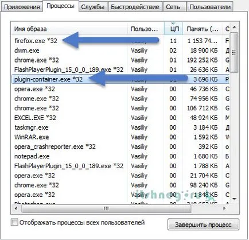
Task: Click the 3 184 КБ memory value
Action: [205, 127]
